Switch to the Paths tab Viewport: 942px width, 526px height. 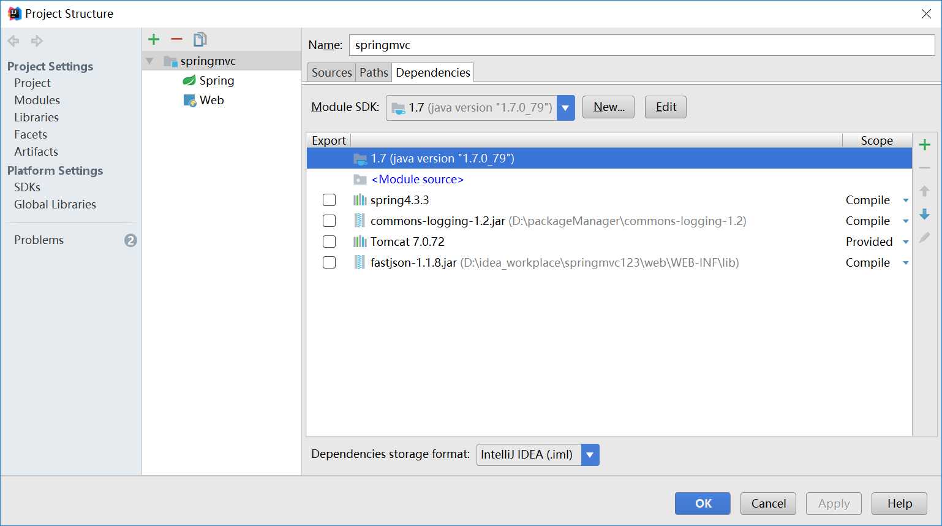(374, 72)
